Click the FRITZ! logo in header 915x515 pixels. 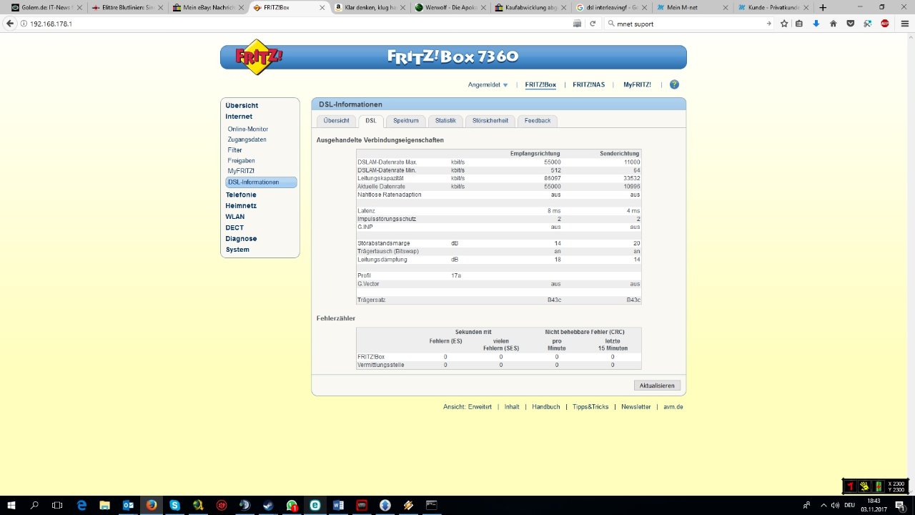pyautogui.click(x=259, y=57)
